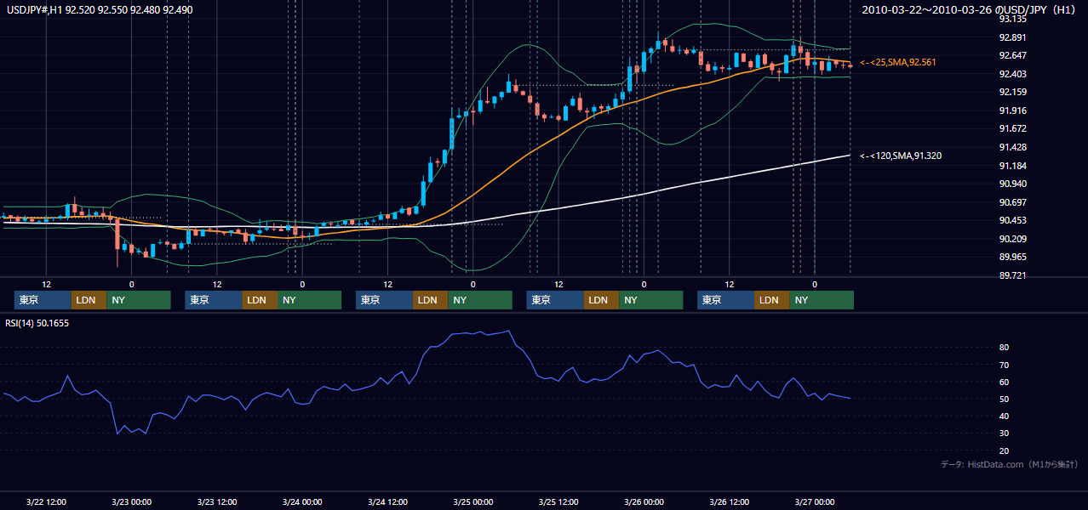Click the 3/27 00:00 time axis label
The image size is (1088, 510).
point(815,502)
